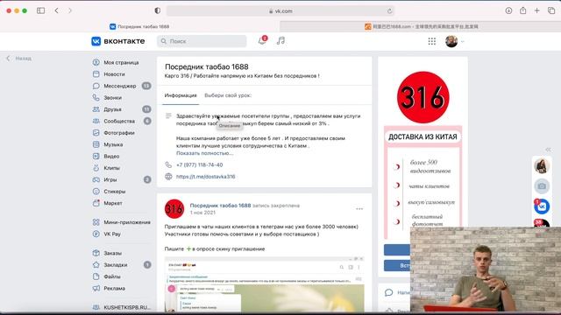Click the Клипы sidebar icon
The height and width of the screenshot is (315, 561).
pos(96,168)
